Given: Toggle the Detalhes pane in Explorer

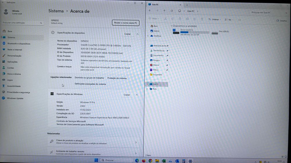Looking at the screenshot, I should (x=282, y=21).
